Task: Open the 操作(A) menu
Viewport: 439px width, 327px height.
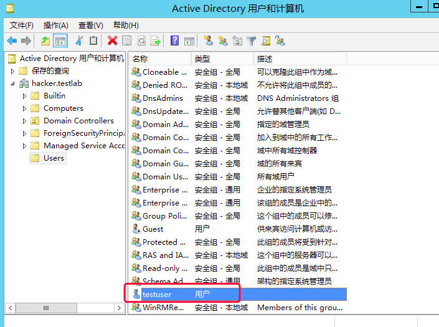Action: tap(55, 26)
